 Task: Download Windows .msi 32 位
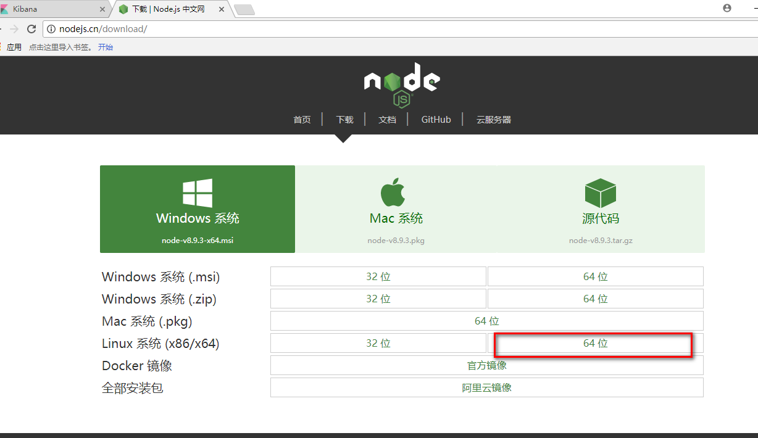(x=378, y=276)
